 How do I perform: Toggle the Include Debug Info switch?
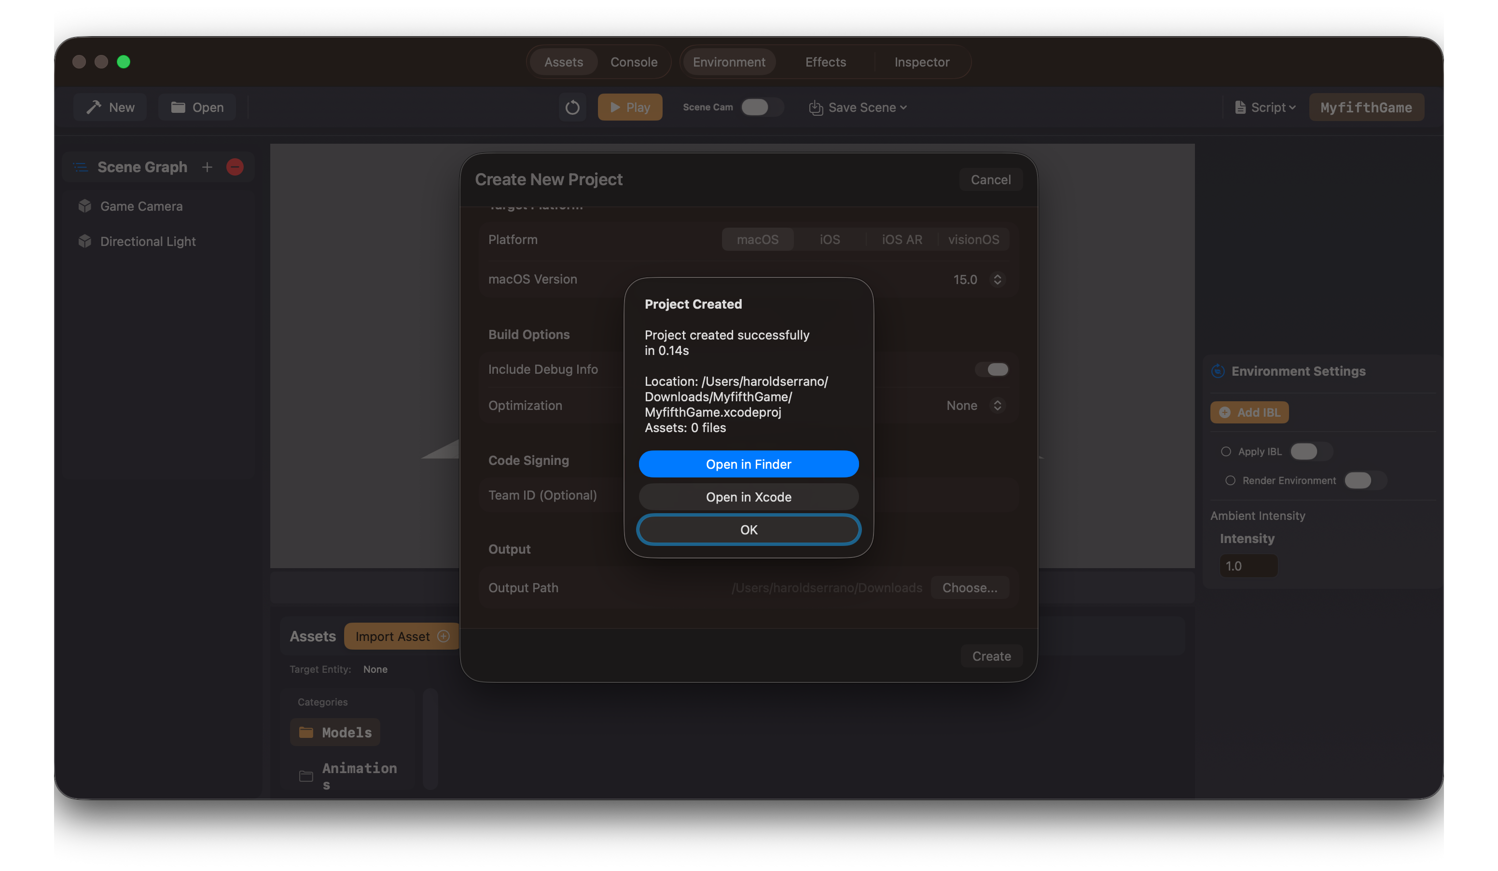992,369
